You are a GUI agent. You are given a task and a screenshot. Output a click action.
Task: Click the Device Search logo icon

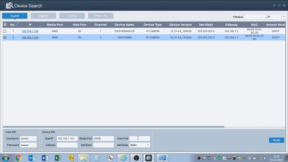coord(9,5)
